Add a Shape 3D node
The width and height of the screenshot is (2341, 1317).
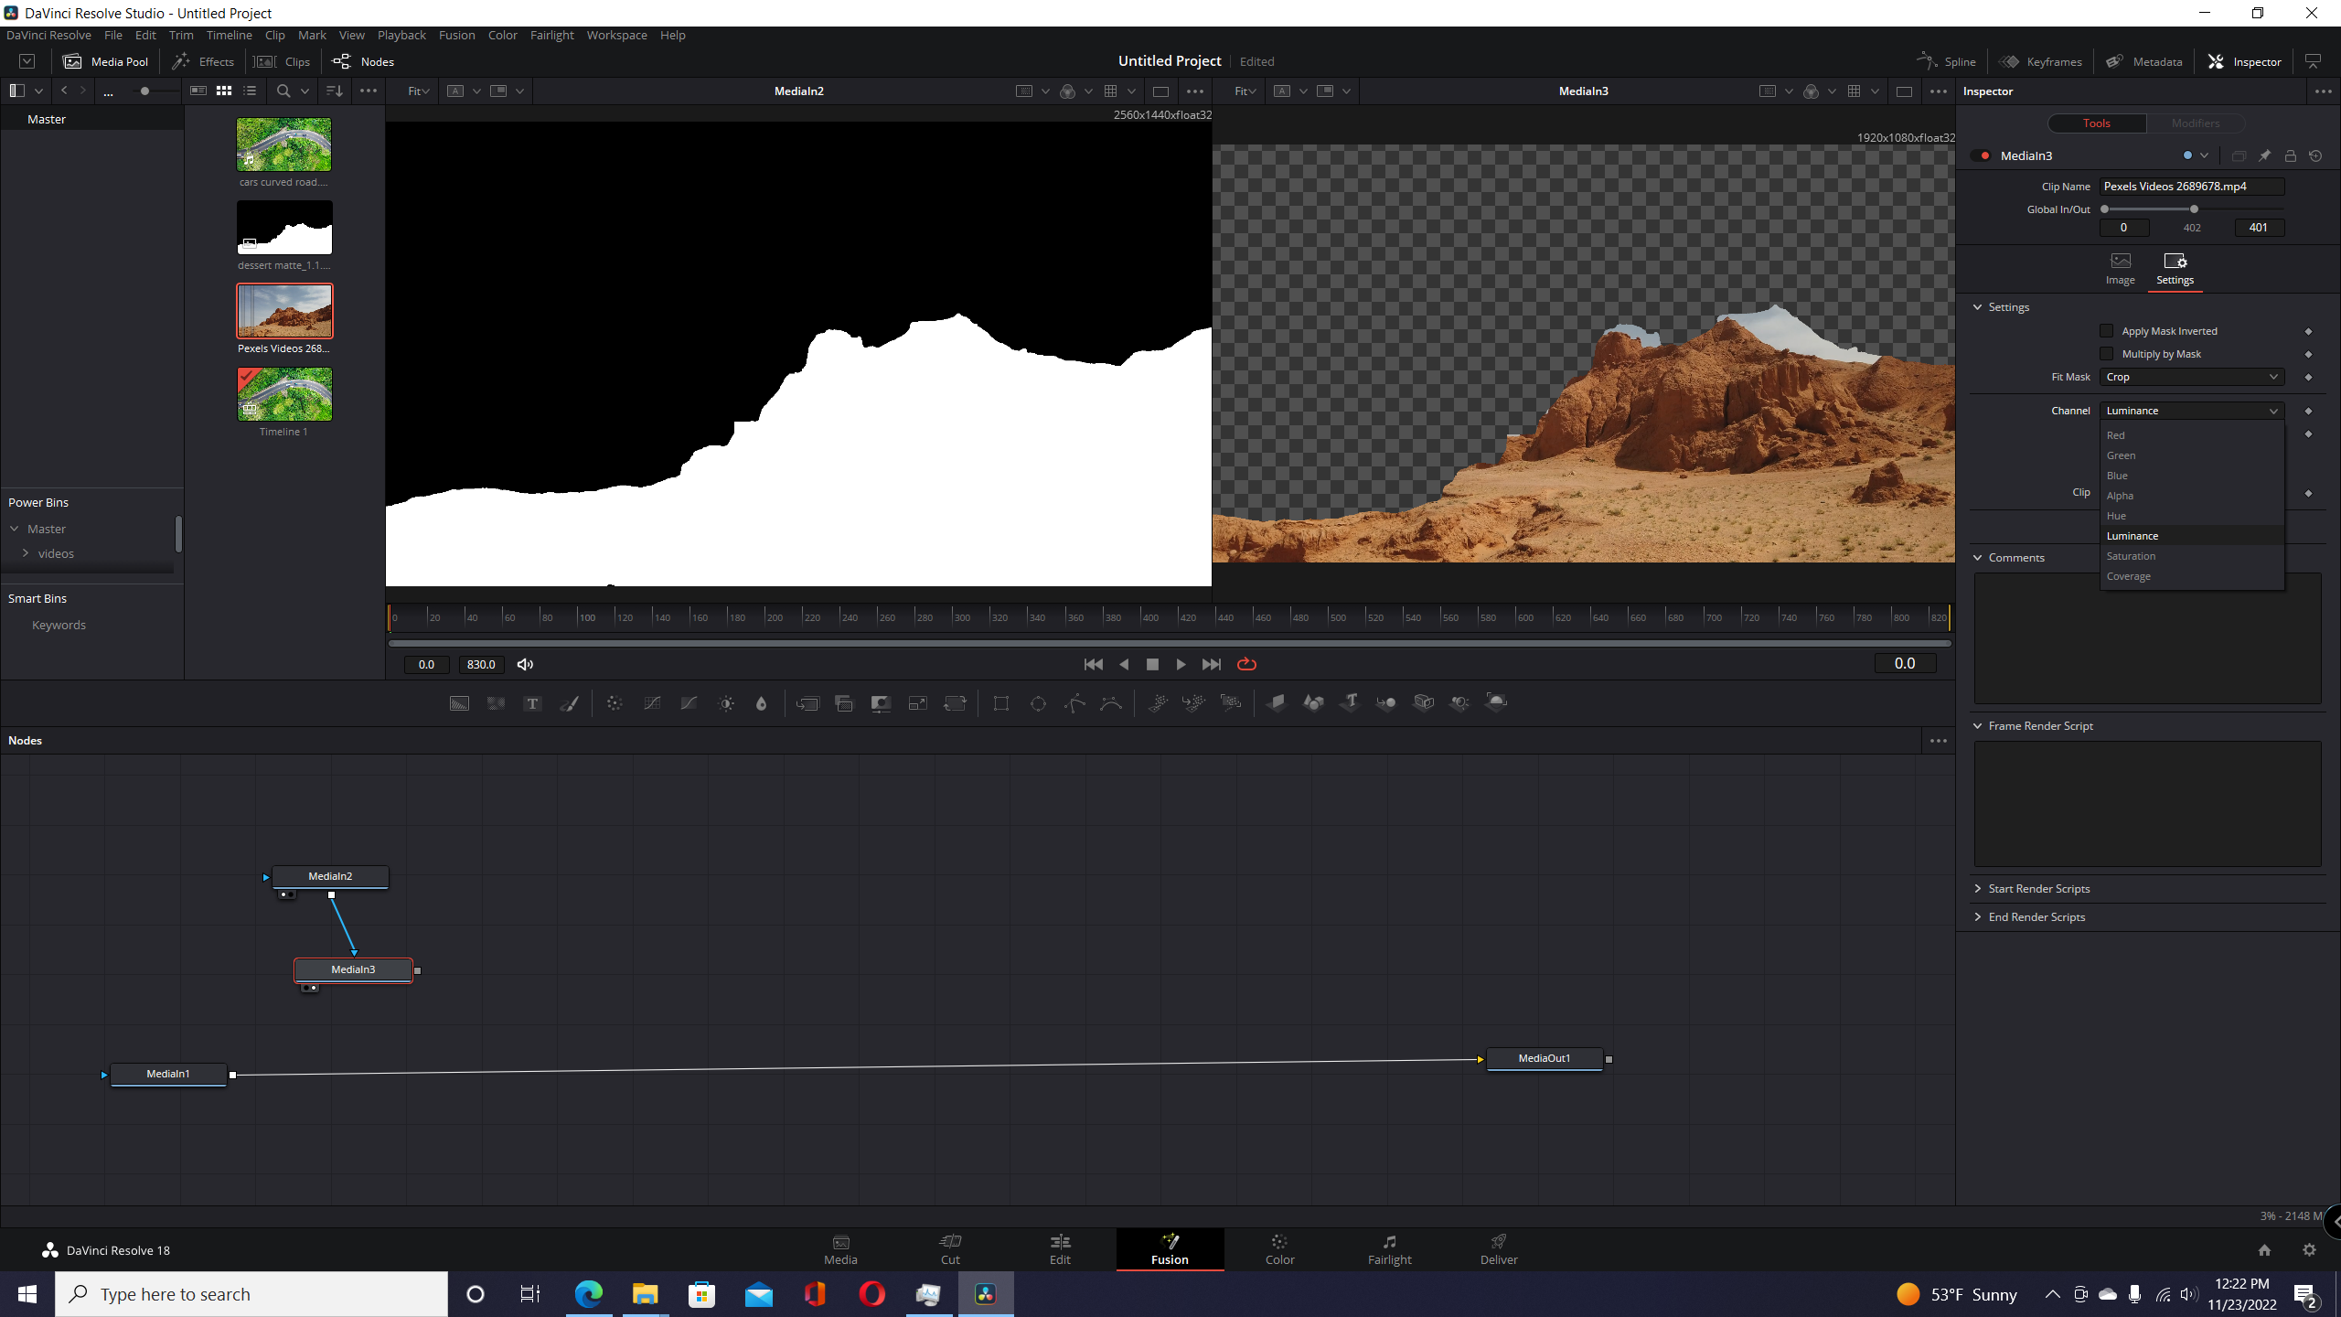[1313, 703]
